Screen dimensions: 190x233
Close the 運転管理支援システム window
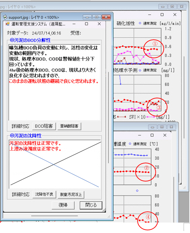tap(99, 24)
